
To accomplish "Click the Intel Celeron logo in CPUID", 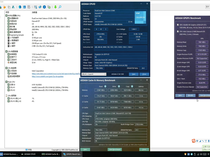I will [x=140, y=17].
